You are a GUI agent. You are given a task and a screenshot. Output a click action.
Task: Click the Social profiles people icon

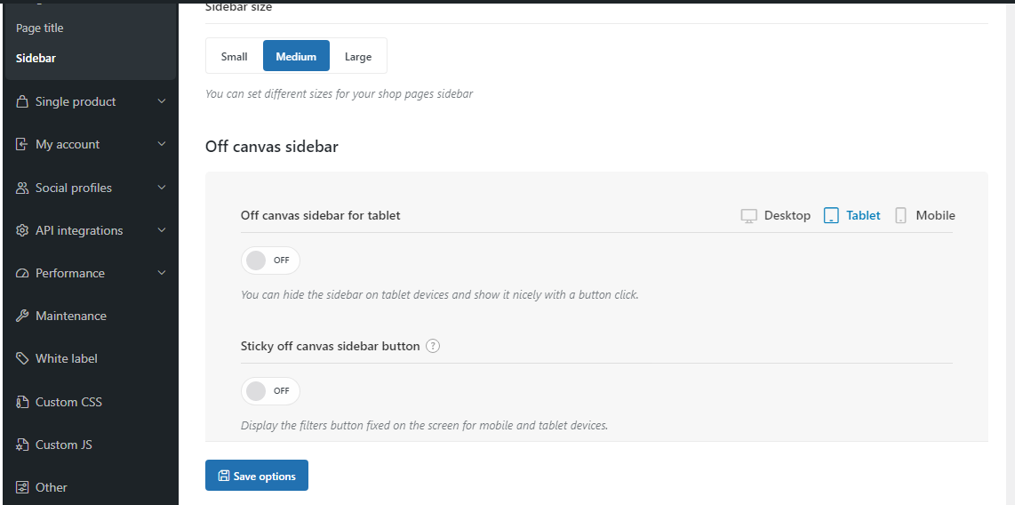[22, 188]
